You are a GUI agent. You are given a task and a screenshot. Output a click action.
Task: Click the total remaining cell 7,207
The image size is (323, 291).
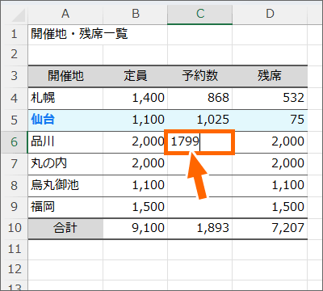coord(270,229)
